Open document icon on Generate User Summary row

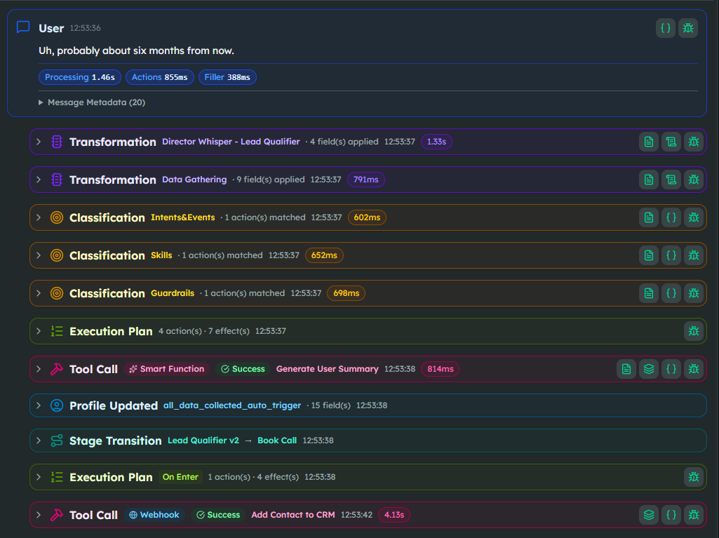point(626,369)
